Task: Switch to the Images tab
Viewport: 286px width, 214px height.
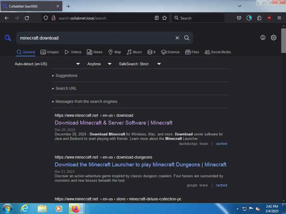Action: pos(50,52)
